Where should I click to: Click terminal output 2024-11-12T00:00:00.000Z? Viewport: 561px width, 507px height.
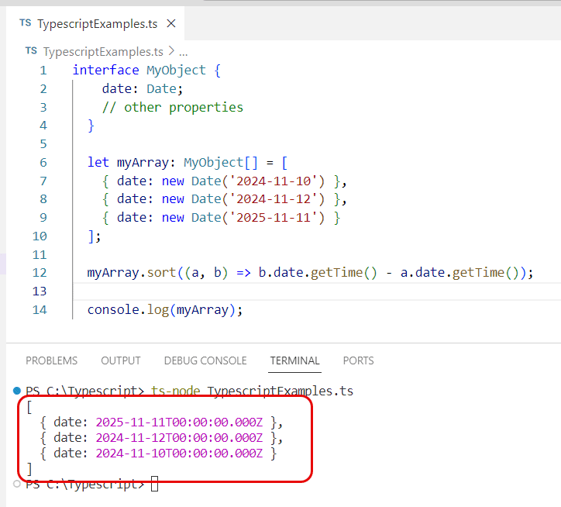[x=179, y=437]
